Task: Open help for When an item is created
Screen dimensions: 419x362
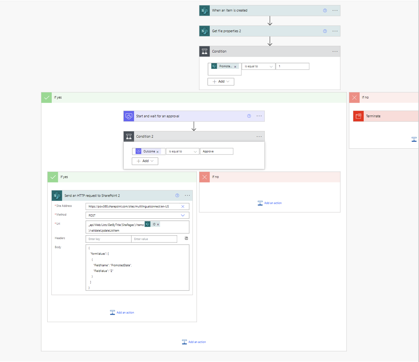Action: (x=325, y=10)
